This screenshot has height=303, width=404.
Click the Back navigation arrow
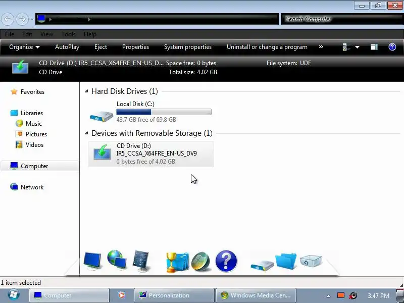tap(8, 19)
